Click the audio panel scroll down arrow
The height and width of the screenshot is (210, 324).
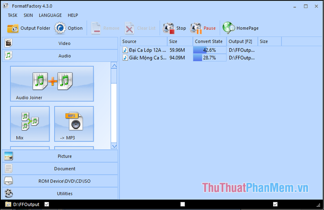(x=114, y=146)
